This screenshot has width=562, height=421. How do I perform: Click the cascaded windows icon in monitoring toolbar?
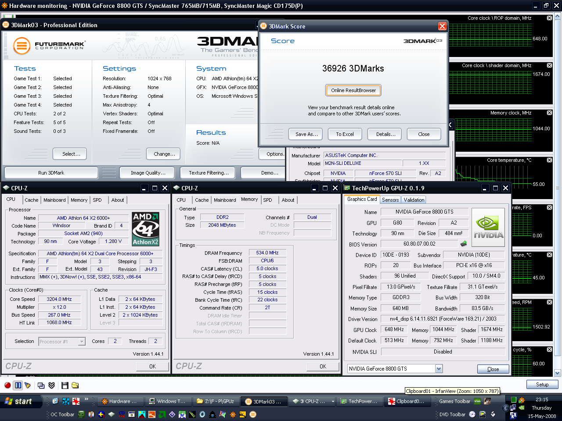(x=41, y=385)
